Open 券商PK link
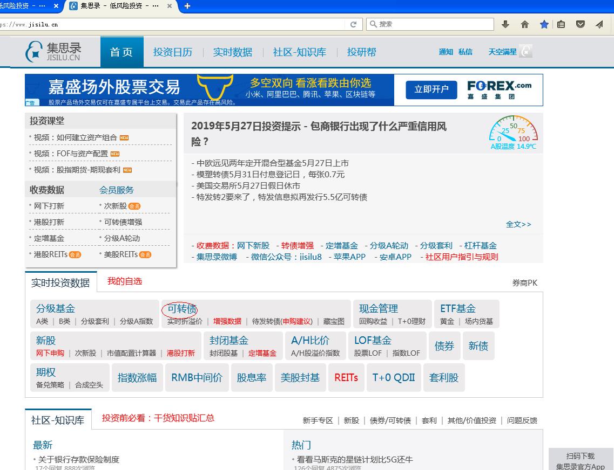This screenshot has width=614, height=470. 525,283
